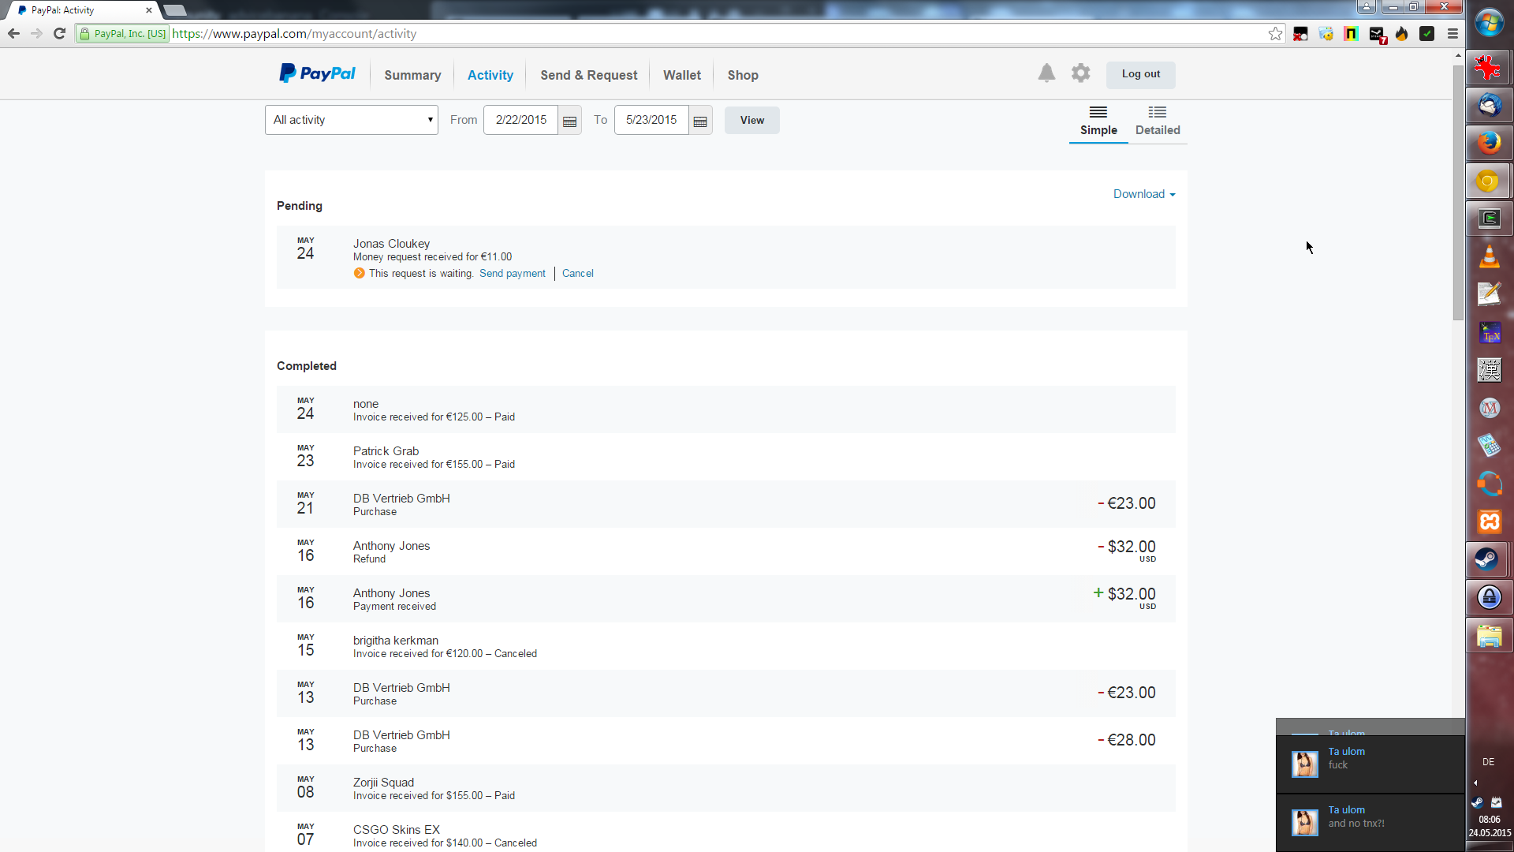Open the notifications bell icon
1514x852 pixels.
1046,73
